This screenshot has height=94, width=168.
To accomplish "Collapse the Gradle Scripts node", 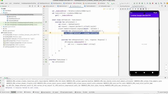I will coord(1,33).
